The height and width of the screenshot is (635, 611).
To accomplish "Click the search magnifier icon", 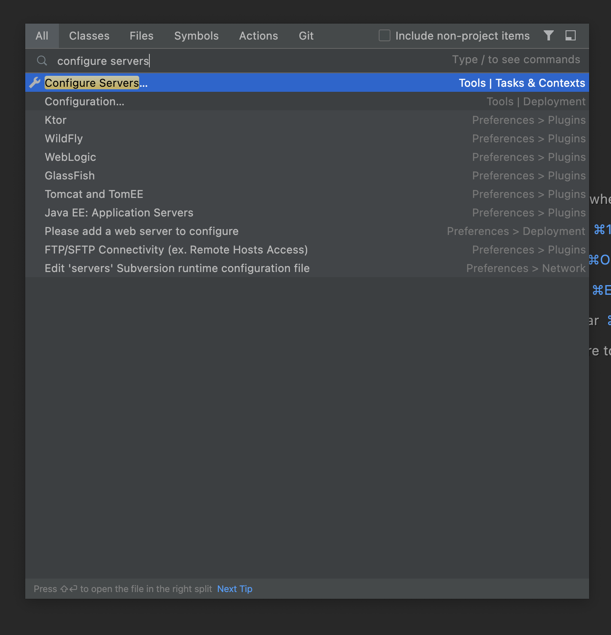I will (42, 61).
